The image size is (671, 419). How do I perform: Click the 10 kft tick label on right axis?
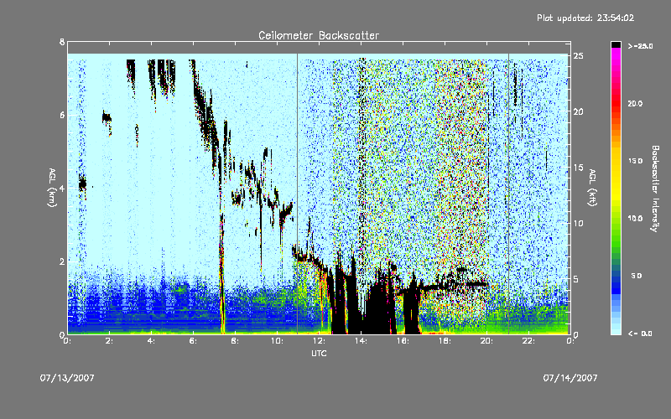coord(578,223)
